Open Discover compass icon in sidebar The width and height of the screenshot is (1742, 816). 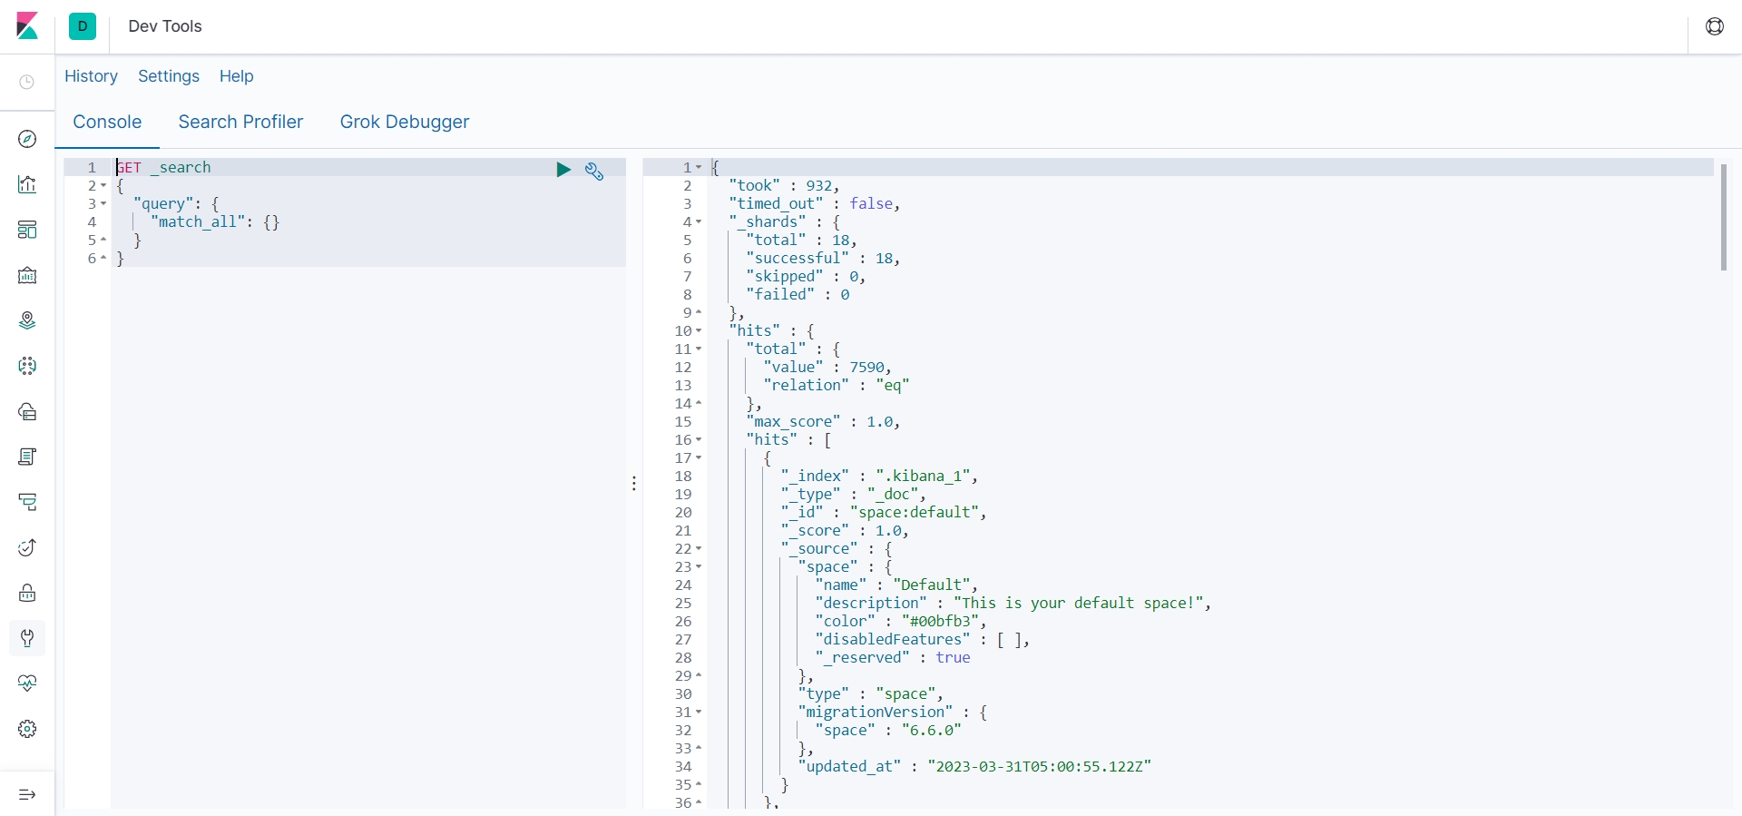27,139
